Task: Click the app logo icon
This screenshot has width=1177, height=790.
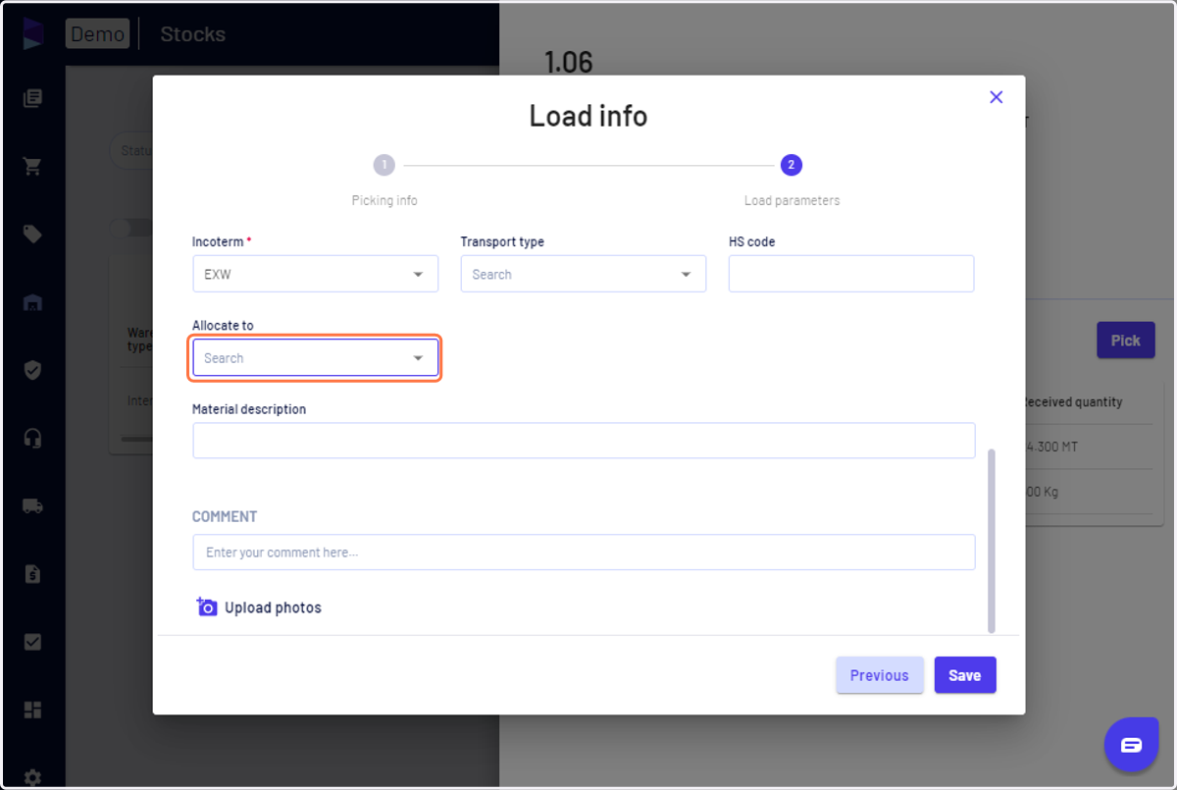Action: pyautogui.click(x=33, y=32)
